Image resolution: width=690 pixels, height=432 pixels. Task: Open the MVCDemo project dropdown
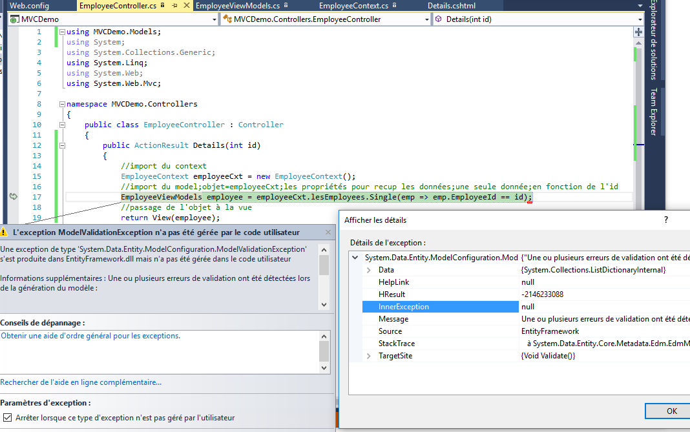coord(214,19)
